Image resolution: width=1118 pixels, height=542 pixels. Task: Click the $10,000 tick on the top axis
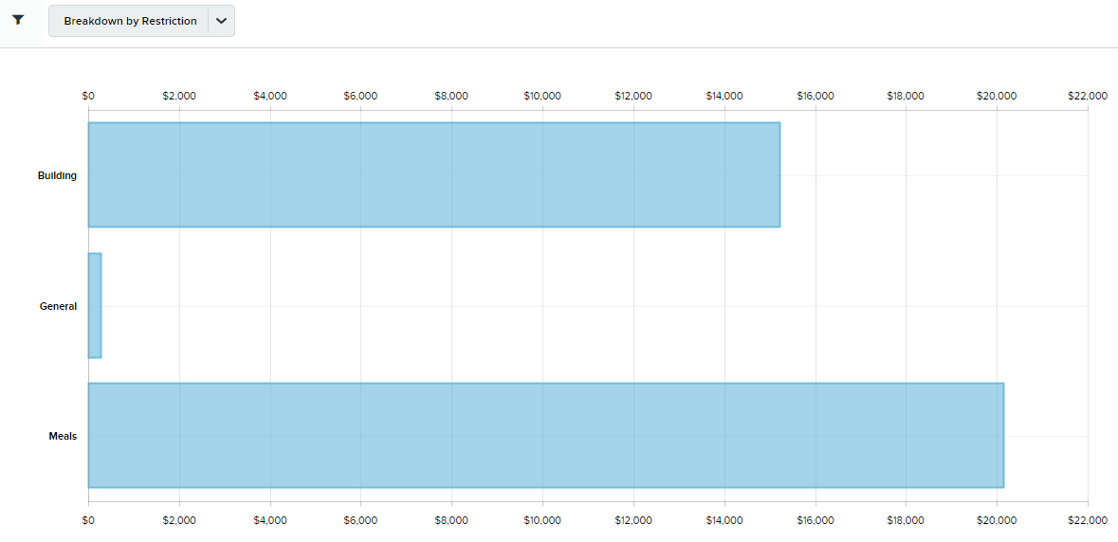click(x=542, y=96)
